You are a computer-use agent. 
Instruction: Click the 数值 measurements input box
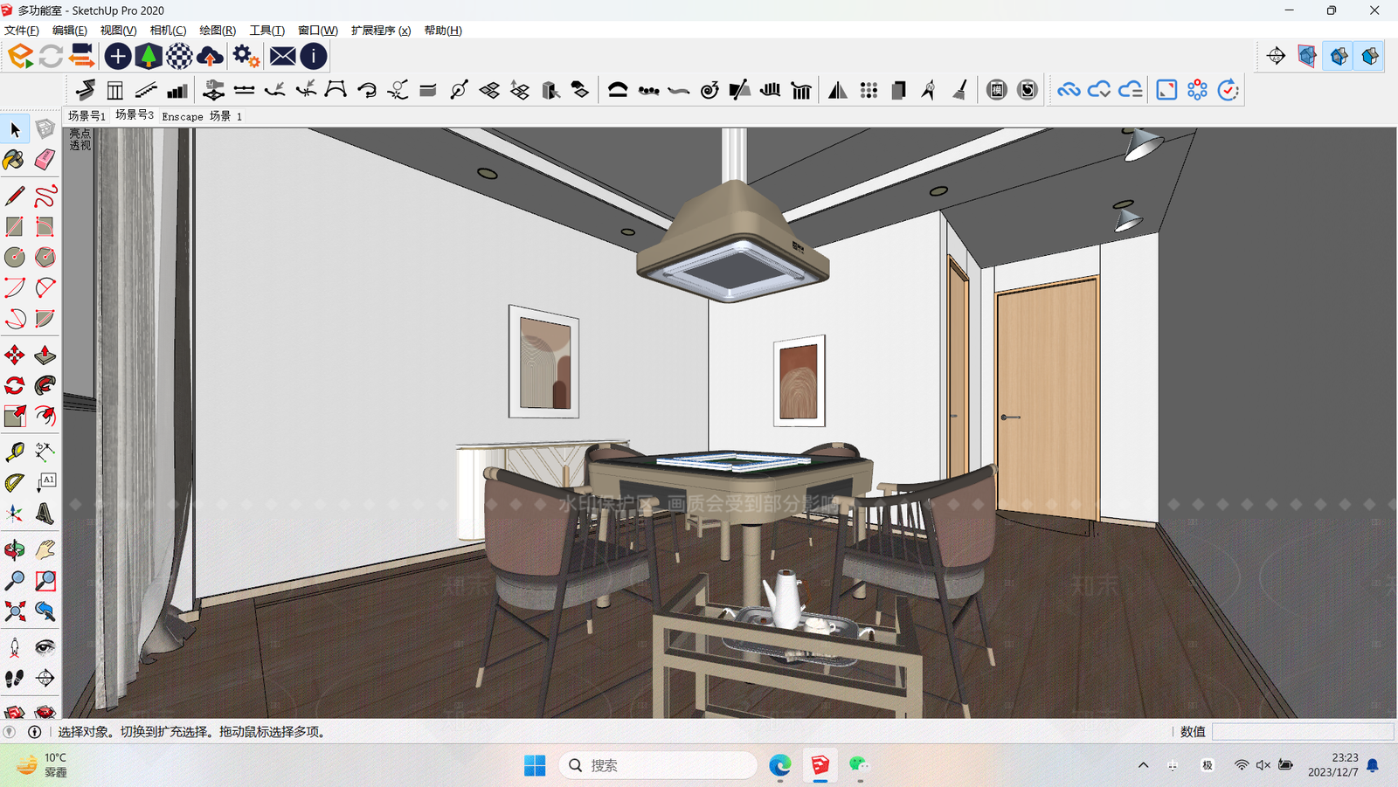point(1302,732)
